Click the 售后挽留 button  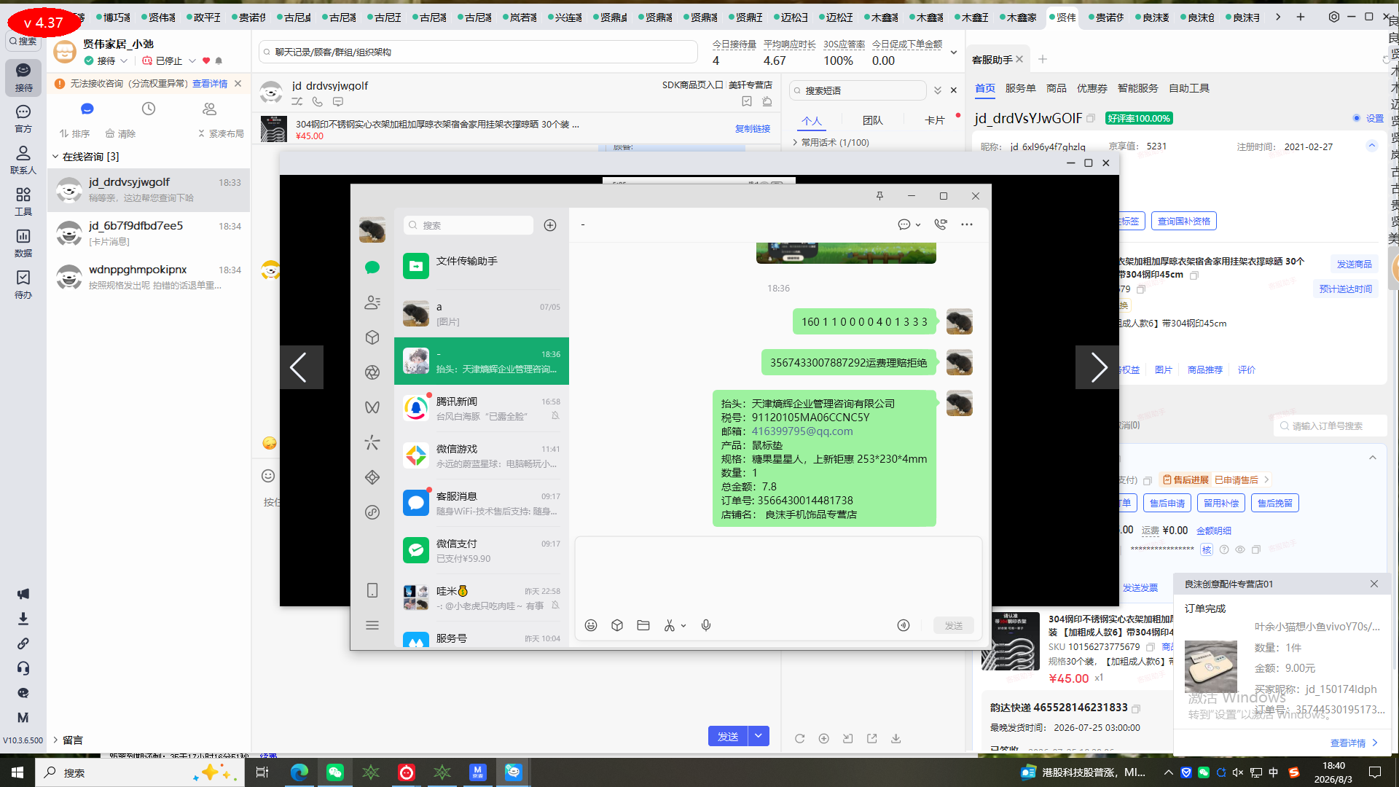coord(1275,503)
